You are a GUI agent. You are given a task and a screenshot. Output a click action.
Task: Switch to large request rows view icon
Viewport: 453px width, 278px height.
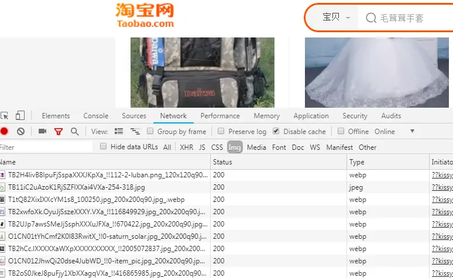[119, 131]
